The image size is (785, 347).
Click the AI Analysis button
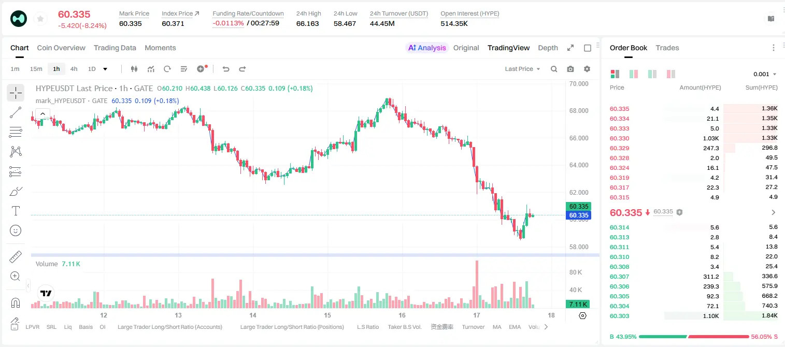pyautogui.click(x=427, y=48)
